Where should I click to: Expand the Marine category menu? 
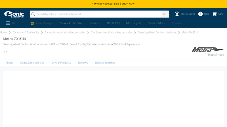[x=94, y=23]
